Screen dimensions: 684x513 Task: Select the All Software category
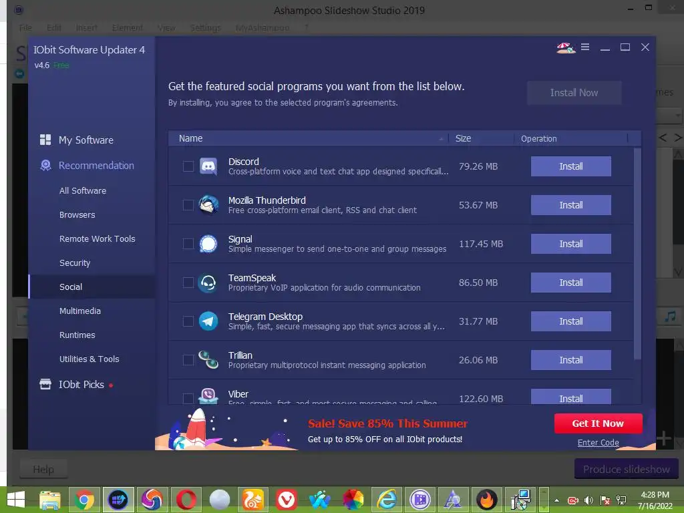pos(83,190)
